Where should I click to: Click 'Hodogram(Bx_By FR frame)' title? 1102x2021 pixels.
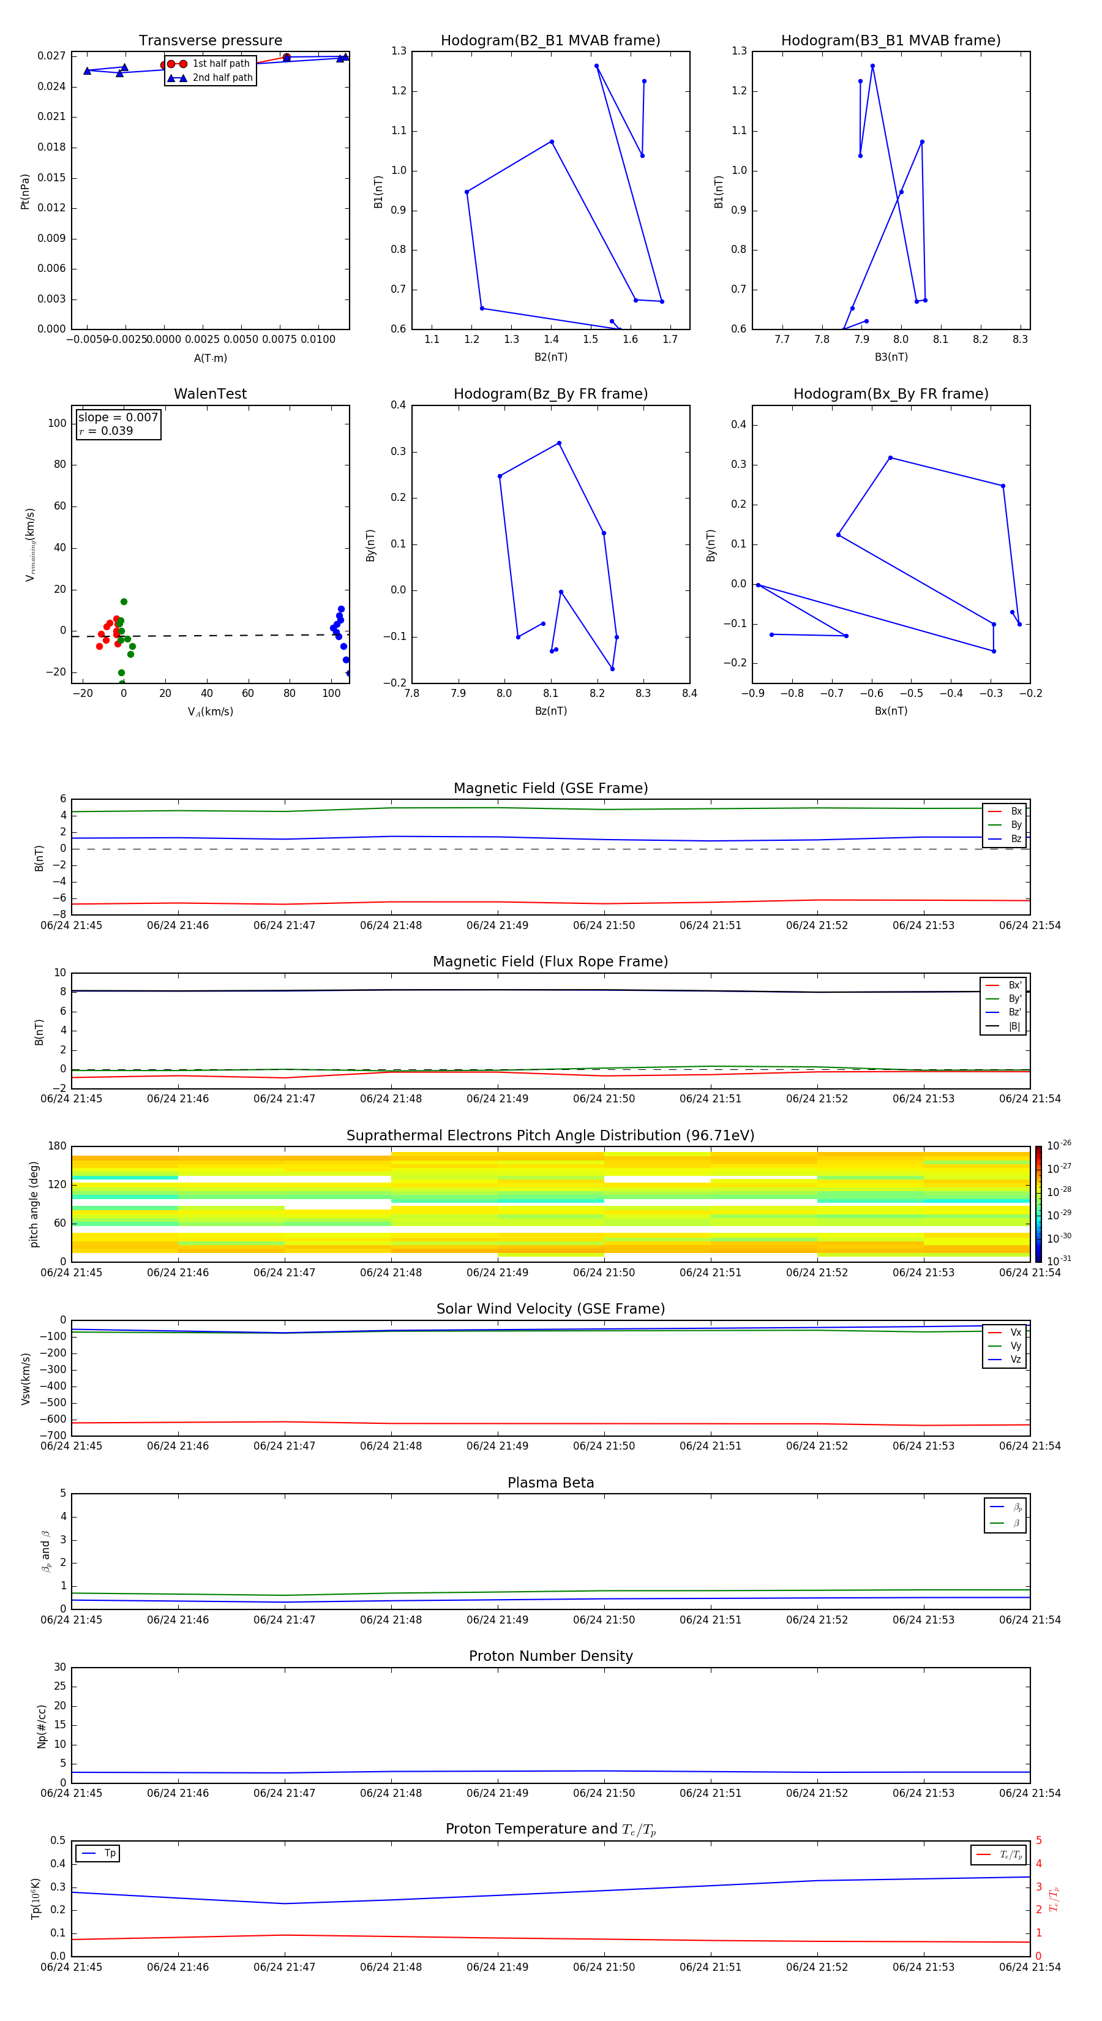tap(891, 394)
